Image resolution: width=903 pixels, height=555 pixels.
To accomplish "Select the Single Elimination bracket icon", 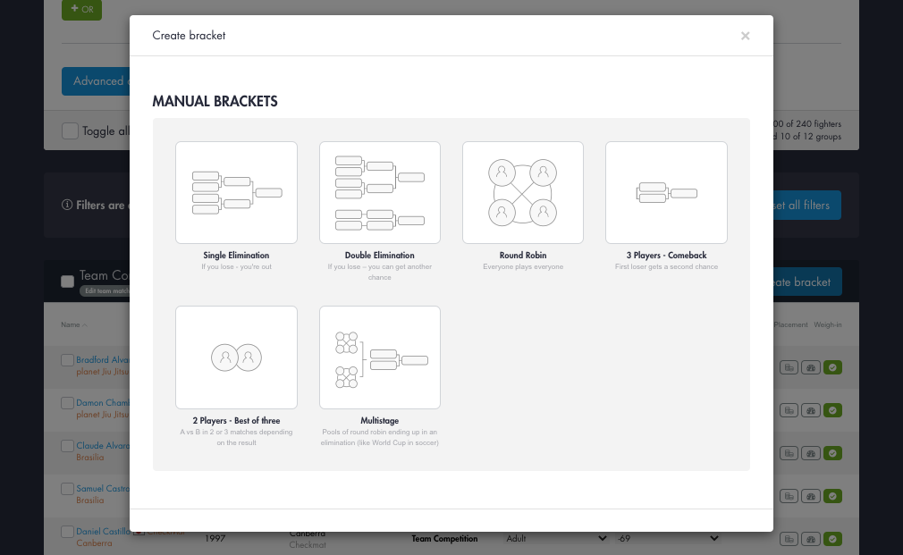I will [236, 192].
